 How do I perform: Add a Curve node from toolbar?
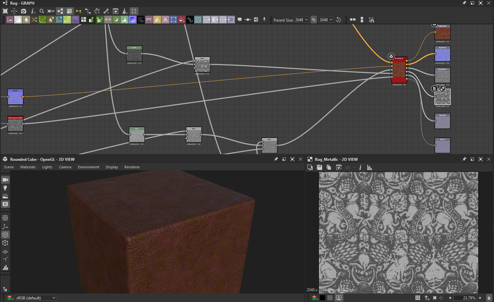[x=43, y=20]
